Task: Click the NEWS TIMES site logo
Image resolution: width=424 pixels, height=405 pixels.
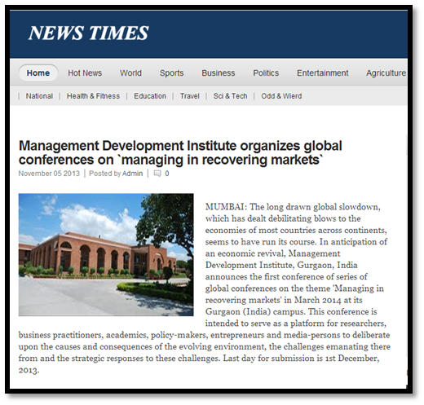Action: tap(89, 33)
